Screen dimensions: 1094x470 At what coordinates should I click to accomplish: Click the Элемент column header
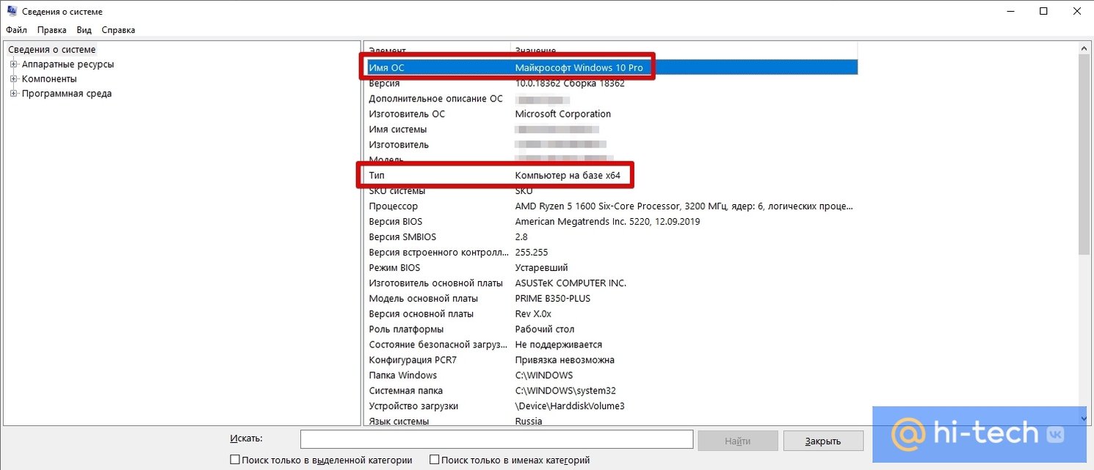coord(436,49)
